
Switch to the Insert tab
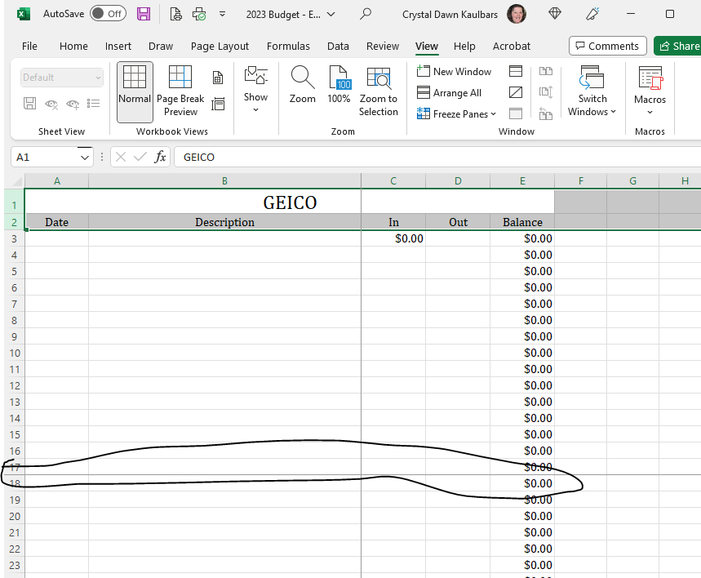tap(118, 46)
